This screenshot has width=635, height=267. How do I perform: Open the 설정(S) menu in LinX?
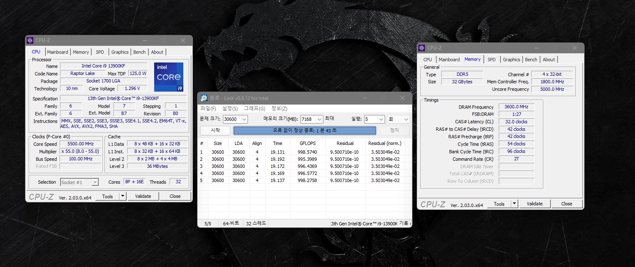(230, 109)
